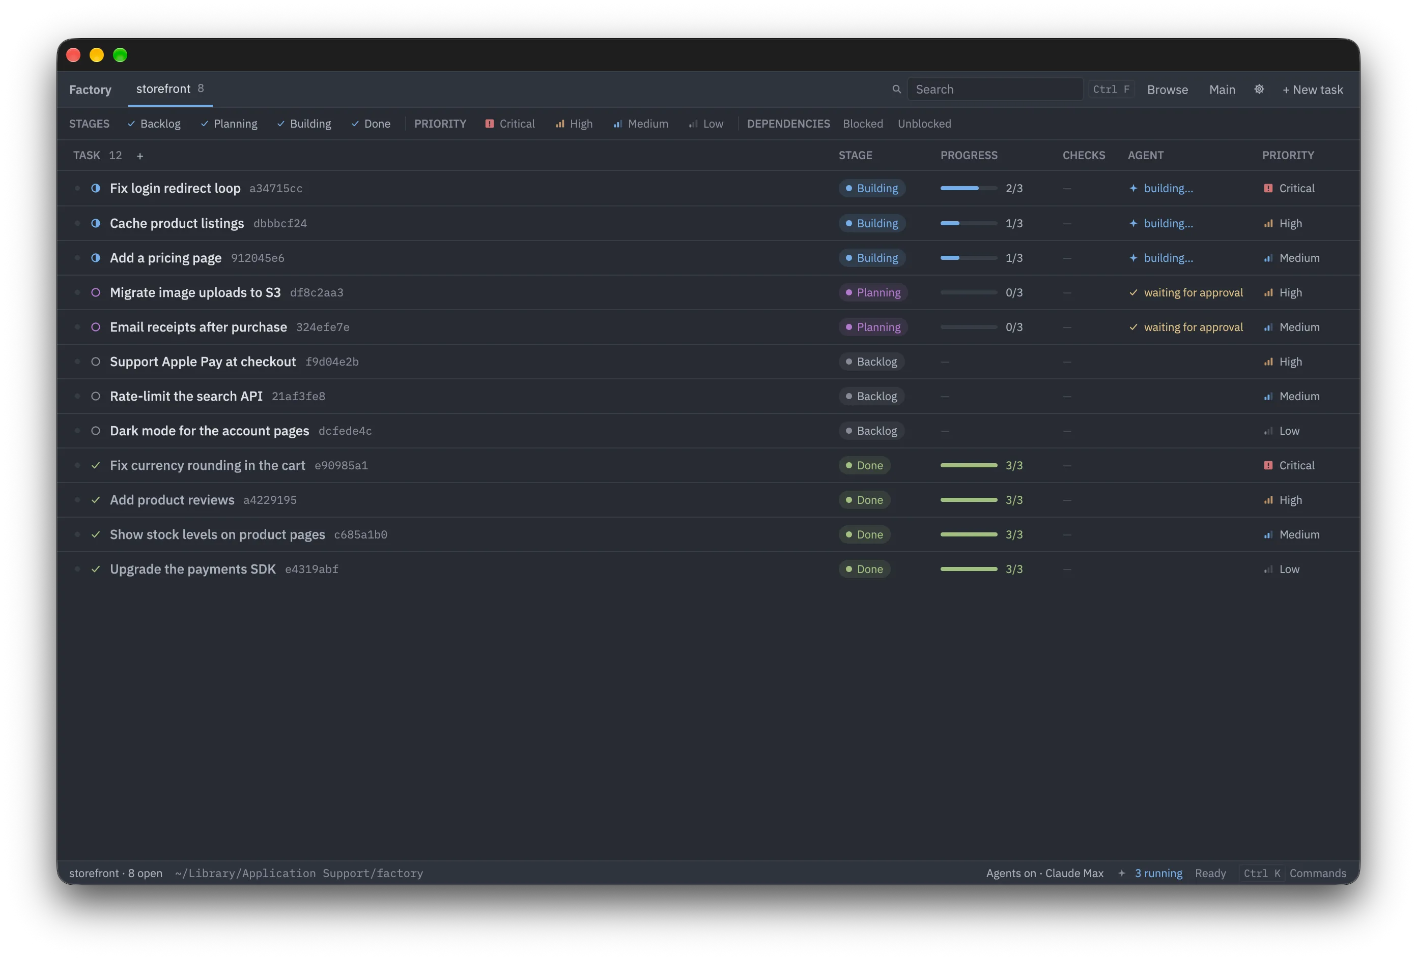Click sparkle agent icon on Fix login redirect loop row
The width and height of the screenshot is (1417, 960).
tap(1133, 188)
